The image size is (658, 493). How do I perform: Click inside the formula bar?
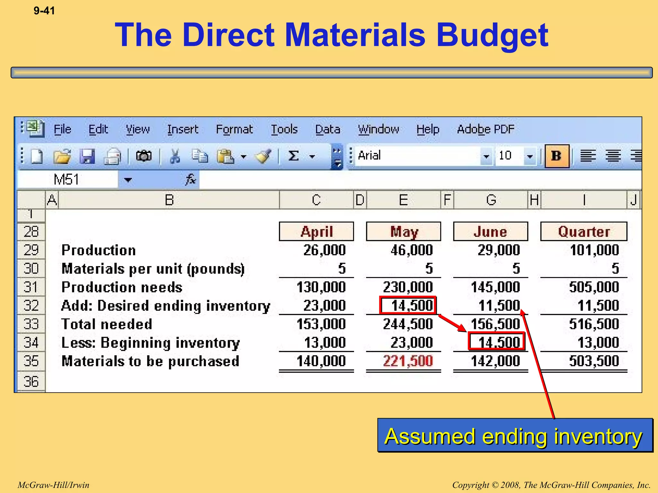pos(420,179)
